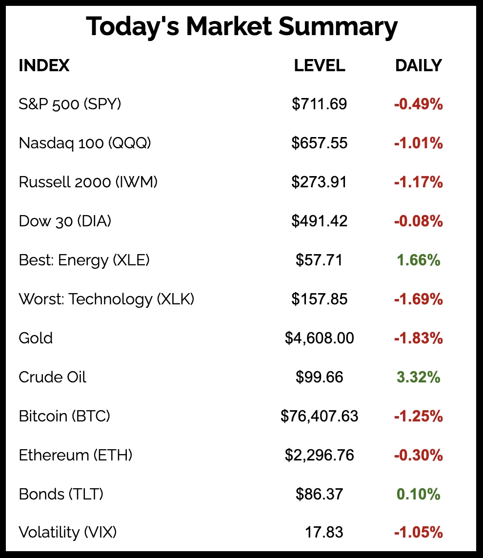This screenshot has height=558, width=483.
Task: Select the Bitcoin price $76,407.63
Action: [320, 416]
